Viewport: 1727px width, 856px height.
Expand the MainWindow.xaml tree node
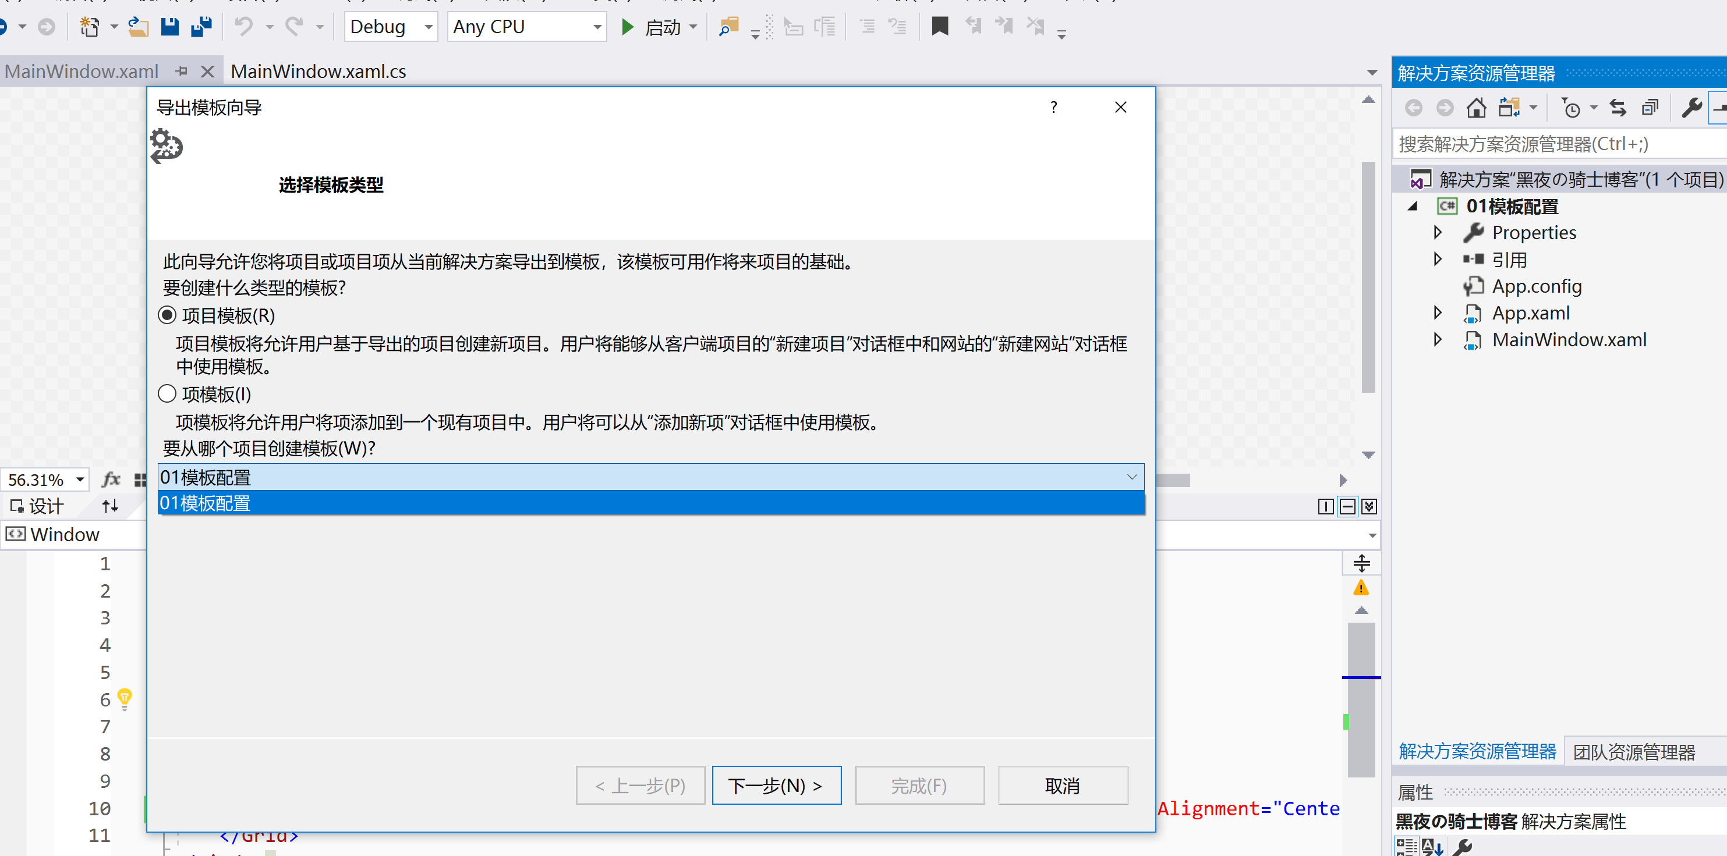click(1436, 340)
